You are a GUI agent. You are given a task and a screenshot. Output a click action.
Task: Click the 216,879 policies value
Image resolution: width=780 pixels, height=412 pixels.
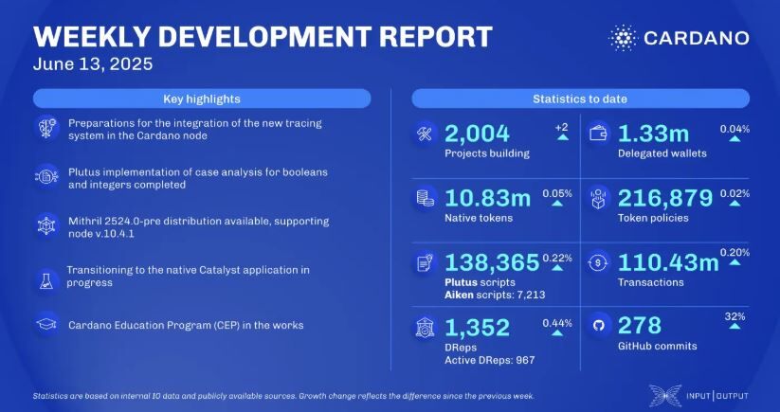tap(665, 198)
